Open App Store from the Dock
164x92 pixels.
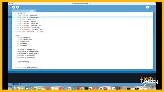[x=74, y=88]
